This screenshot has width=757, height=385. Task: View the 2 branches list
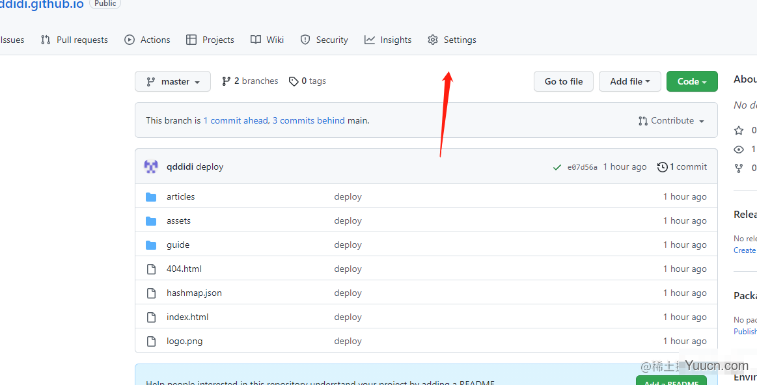(250, 81)
